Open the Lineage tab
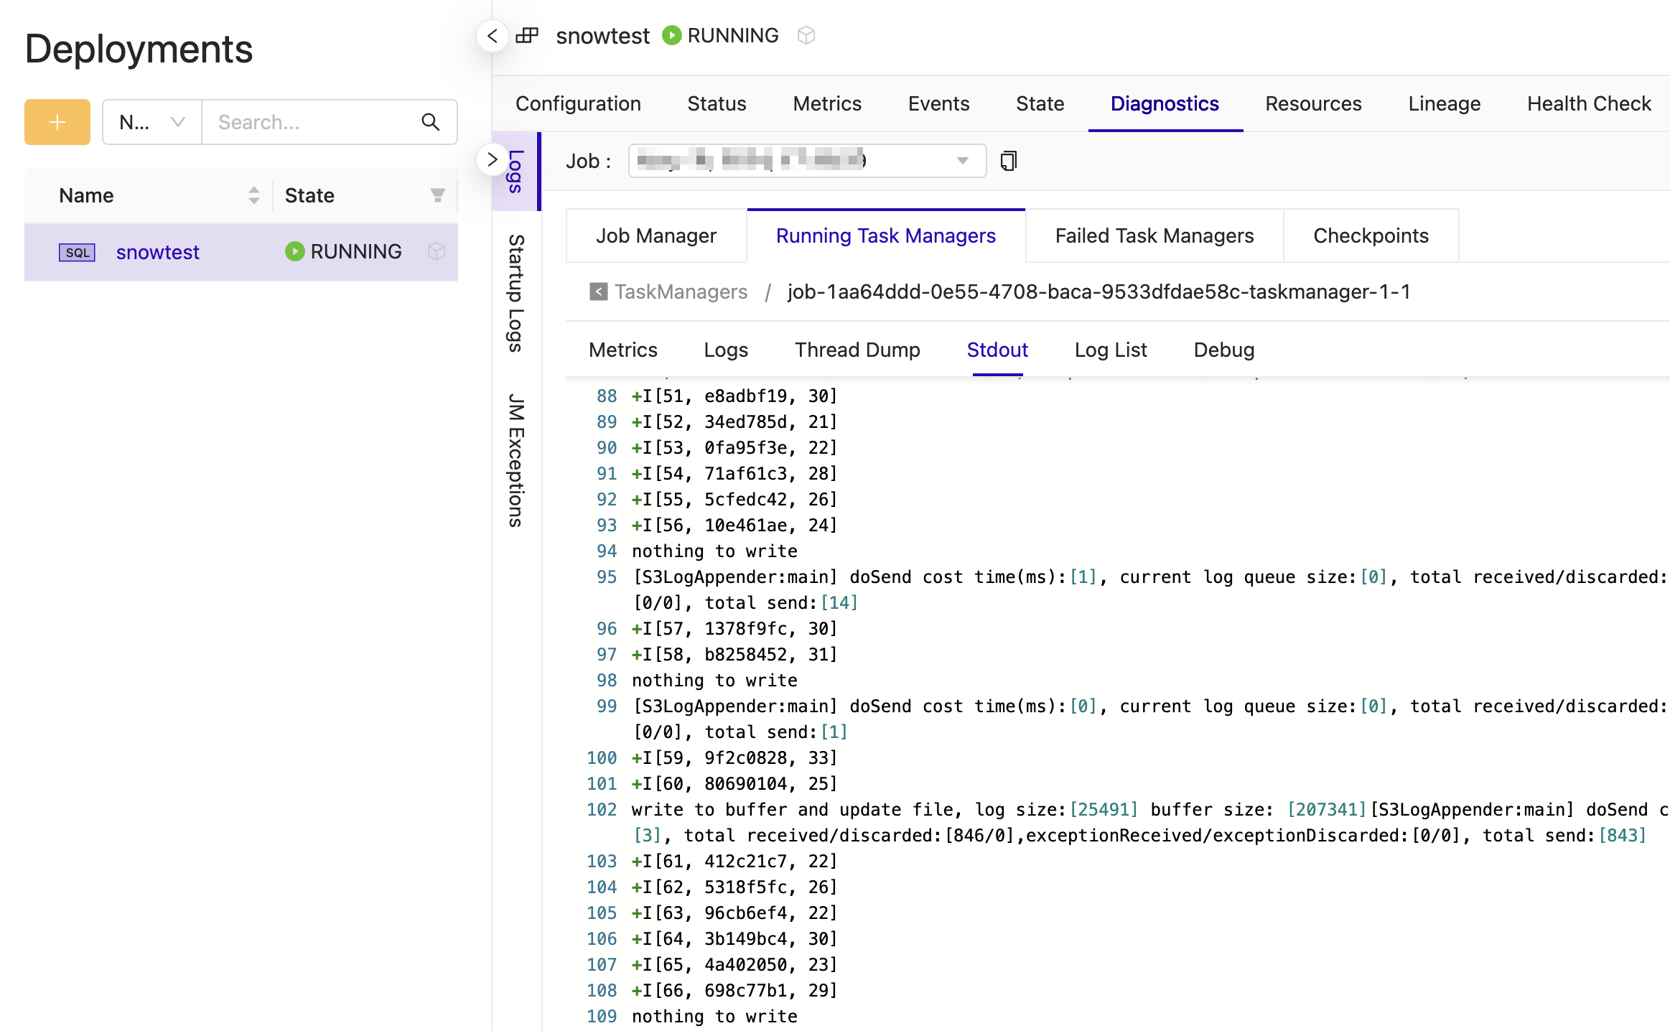 1444,104
